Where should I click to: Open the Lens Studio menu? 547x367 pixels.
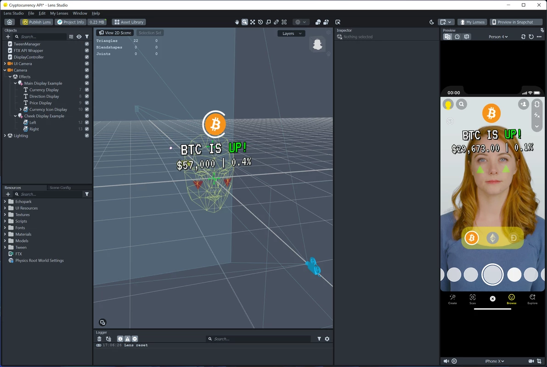pos(14,13)
